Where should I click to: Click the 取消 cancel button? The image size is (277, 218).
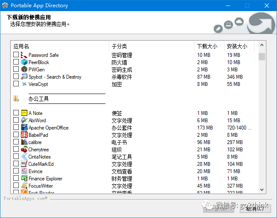click(x=255, y=209)
